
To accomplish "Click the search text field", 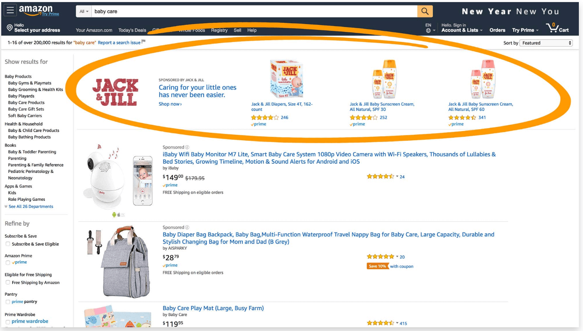I will point(254,12).
